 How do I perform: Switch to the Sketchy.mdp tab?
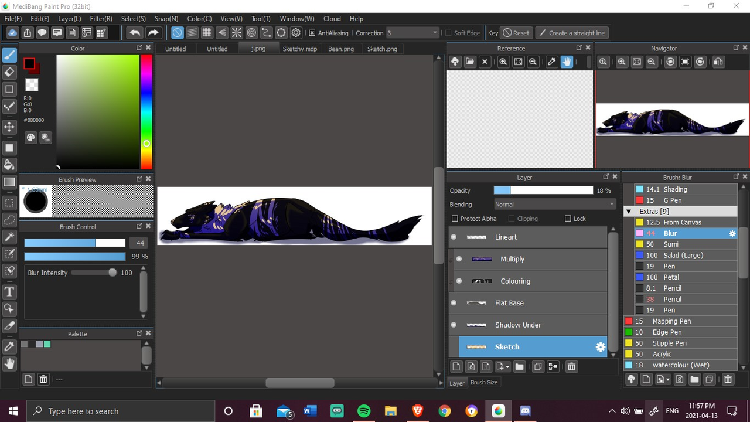click(x=299, y=49)
